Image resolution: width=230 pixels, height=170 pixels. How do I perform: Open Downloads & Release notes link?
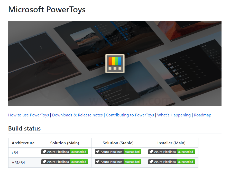click(77, 115)
